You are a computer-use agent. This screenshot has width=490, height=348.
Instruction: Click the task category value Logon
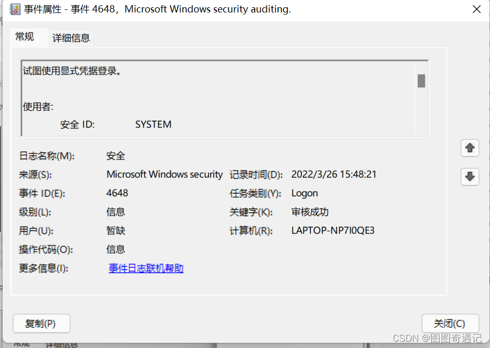[x=304, y=193]
